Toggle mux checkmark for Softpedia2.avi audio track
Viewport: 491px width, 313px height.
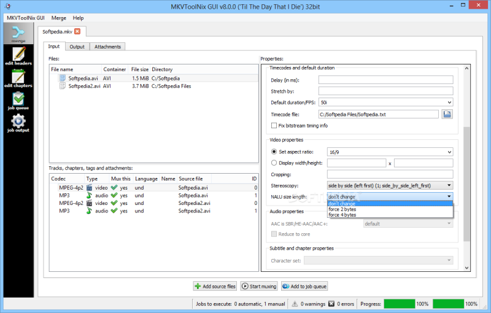[114, 211]
